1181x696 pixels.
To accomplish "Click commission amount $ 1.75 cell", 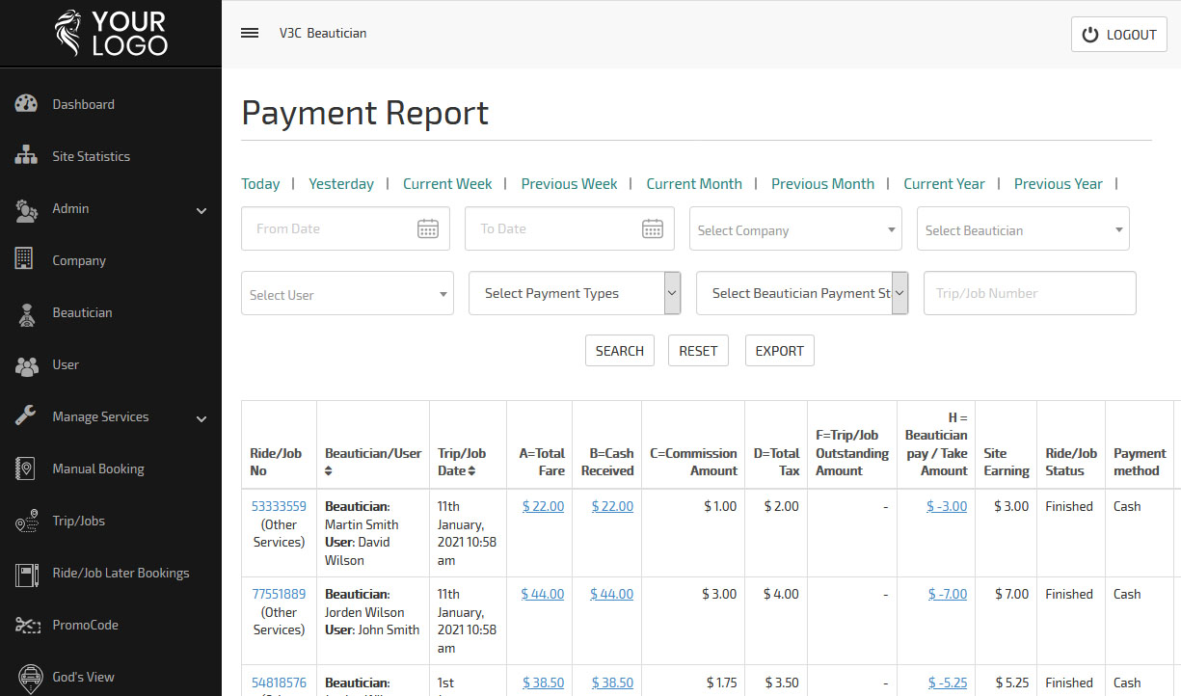I will pos(720,683).
